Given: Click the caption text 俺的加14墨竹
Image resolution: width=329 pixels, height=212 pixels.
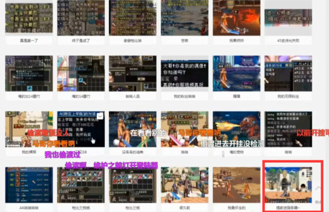Looking at the screenshot, I should tap(29, 96).
